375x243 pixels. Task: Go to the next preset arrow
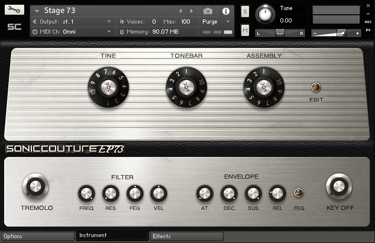pyautogui.click(x=191, y=11)
